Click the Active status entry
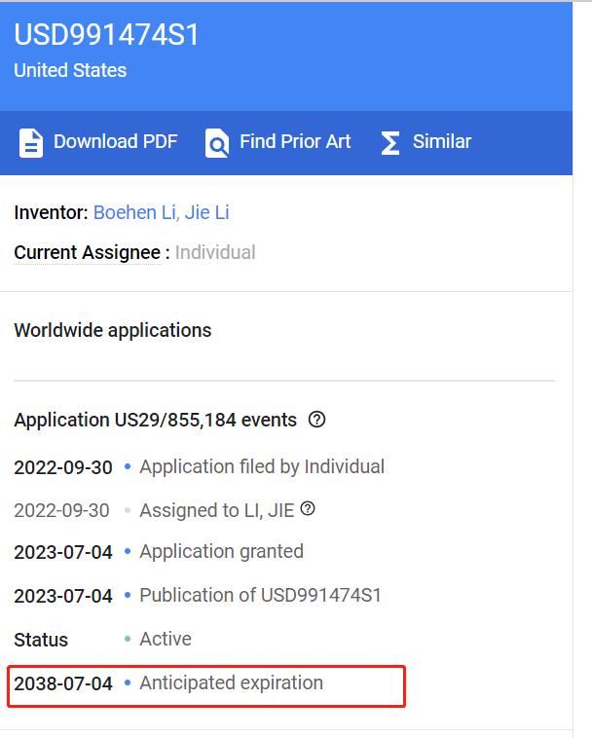592x738 pixels. click(166, 639)
